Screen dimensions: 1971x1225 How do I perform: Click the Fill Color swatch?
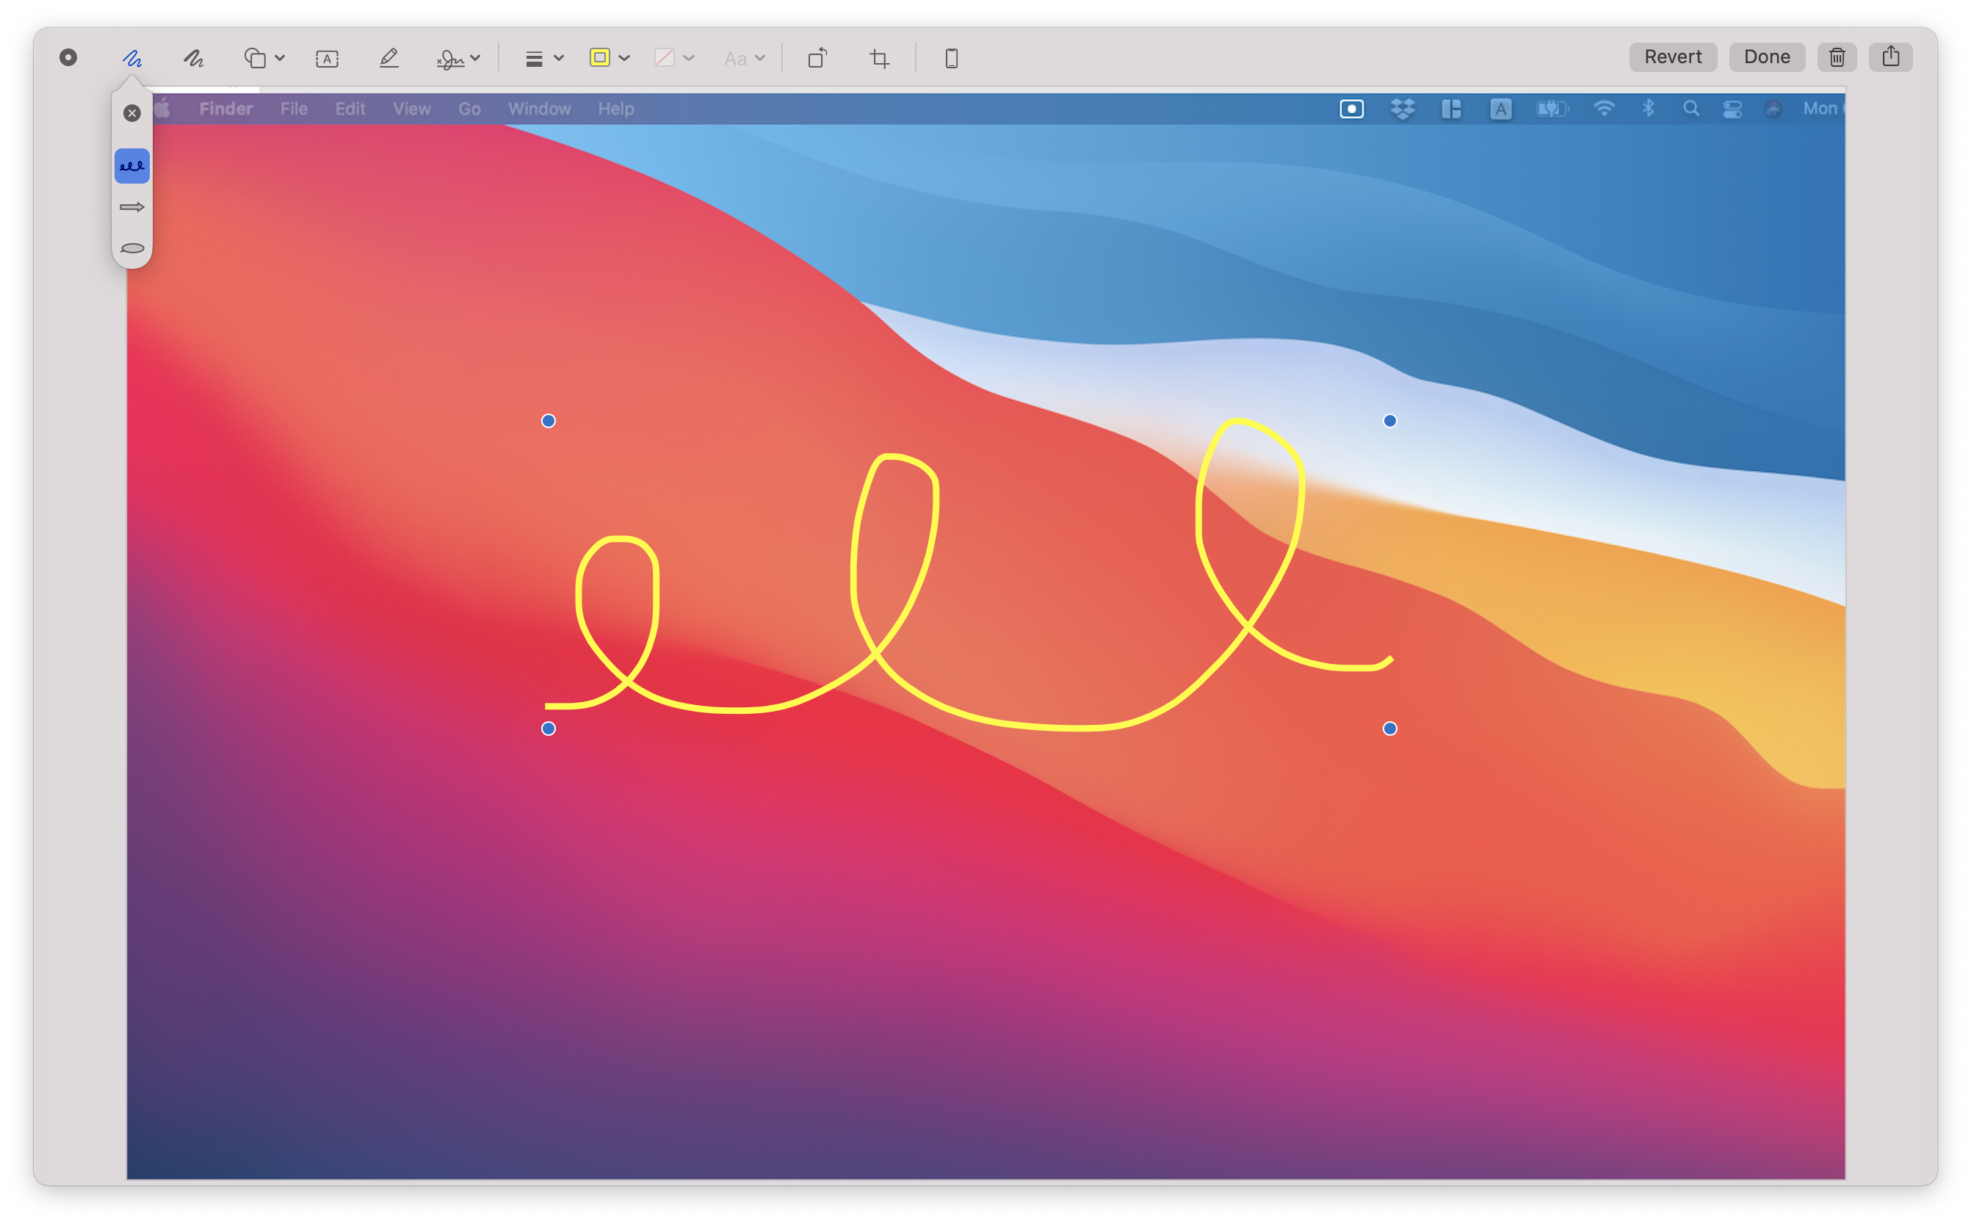pos(665,57)
